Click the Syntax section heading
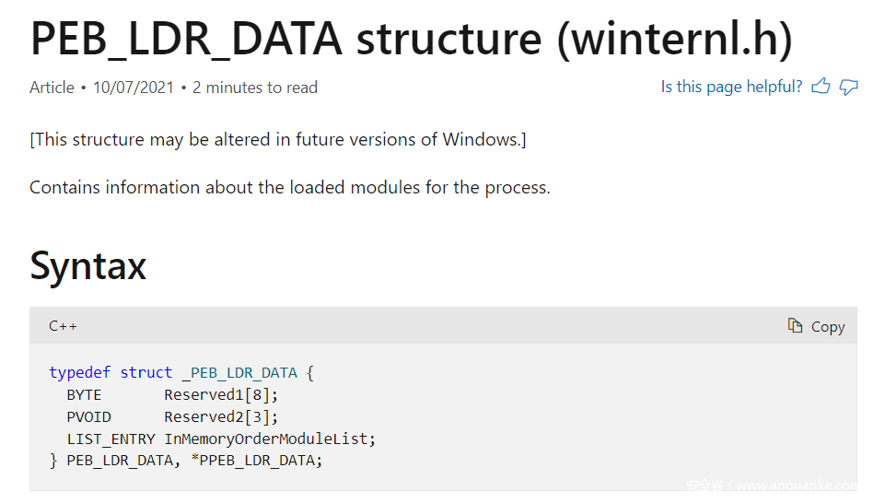Image resolution: width=885 pixels, height=503 pixels. 88,265
